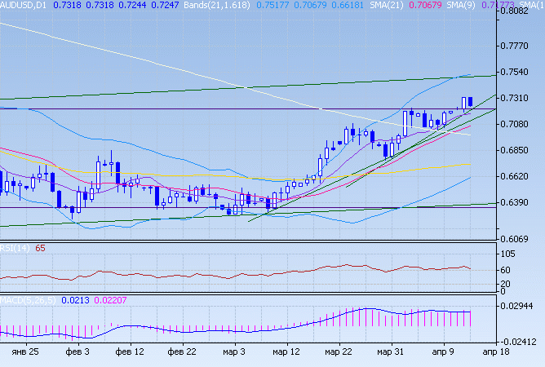
Task: Select the апр 9 date marker
Action: click(441, 352)
